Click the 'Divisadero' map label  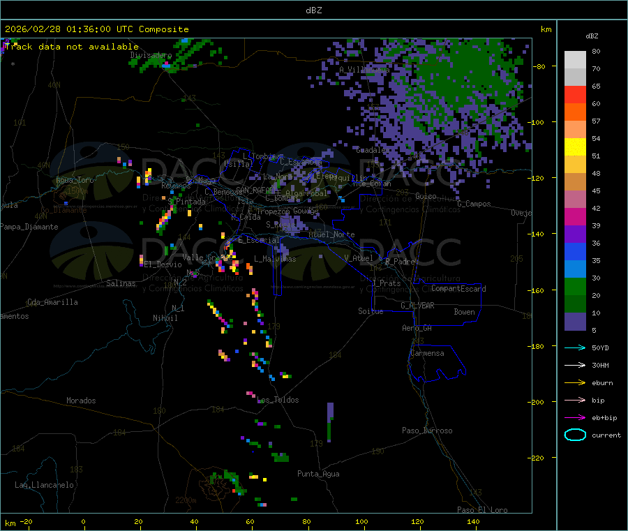tap(151, 55)
